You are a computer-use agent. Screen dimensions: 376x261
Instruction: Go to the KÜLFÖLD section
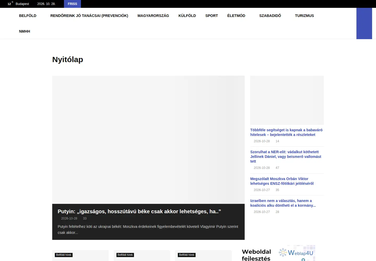pos(187,16)
